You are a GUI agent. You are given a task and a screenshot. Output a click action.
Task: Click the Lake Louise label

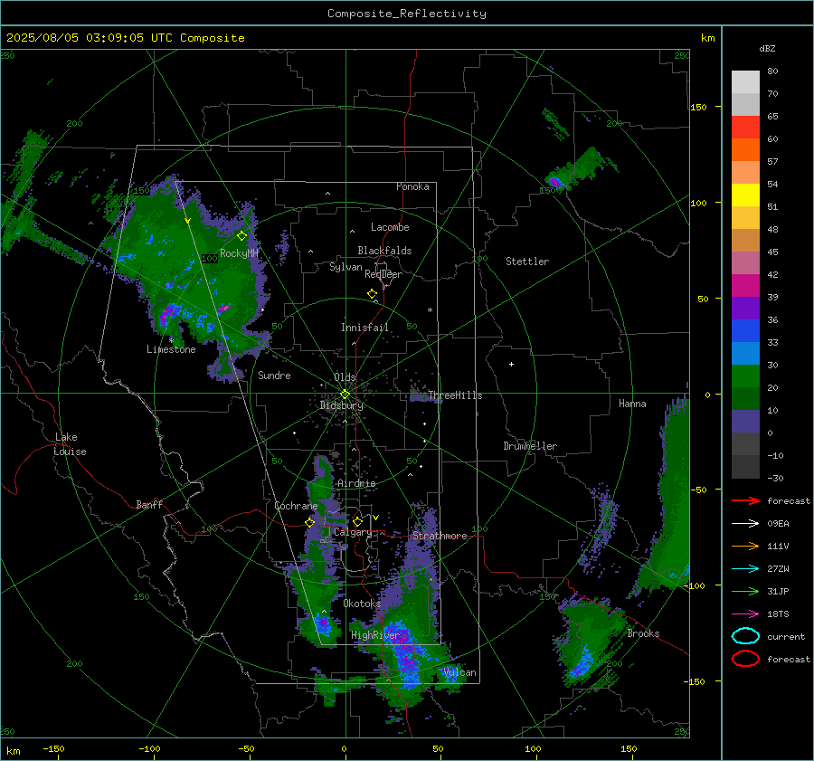coord(70,444)
